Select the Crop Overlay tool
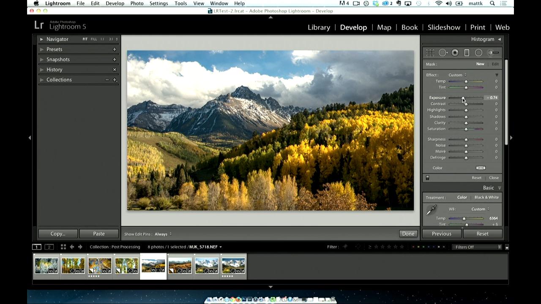The image size is (541, 304). pyautogui.click(x=430, y=53)
